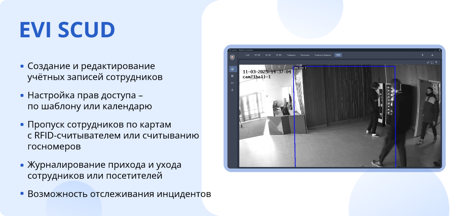Switch to the 99-150 camera tab
The height and width of the screenshot is (216, 468).
279,55
